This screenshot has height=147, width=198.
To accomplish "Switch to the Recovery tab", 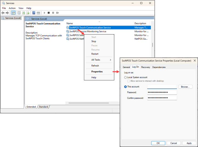I will click(x=146, y=67).
